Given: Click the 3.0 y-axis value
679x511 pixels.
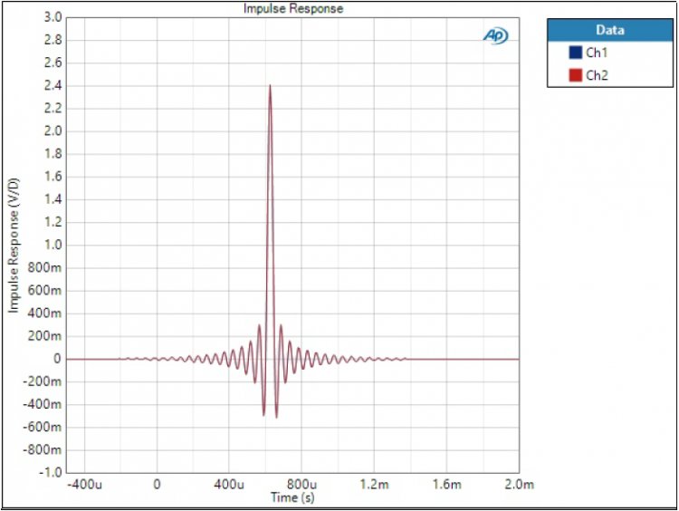Looking at the screenshot, I should point(53,17).
